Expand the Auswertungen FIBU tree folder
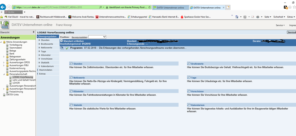Viewport: 296px width, 136px height. point(4,65)
